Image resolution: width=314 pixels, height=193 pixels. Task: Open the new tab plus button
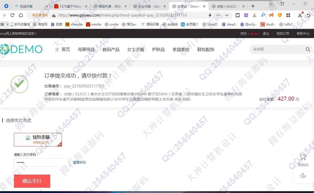point(253,6)
